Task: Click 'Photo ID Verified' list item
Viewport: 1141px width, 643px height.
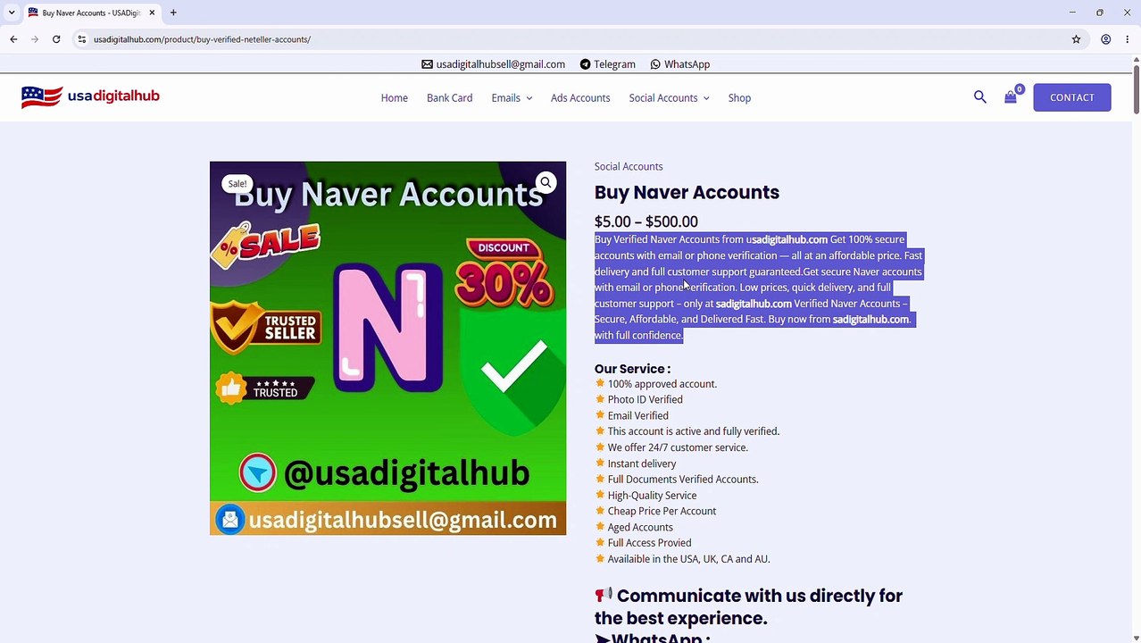Action: (x=645, y=399)
